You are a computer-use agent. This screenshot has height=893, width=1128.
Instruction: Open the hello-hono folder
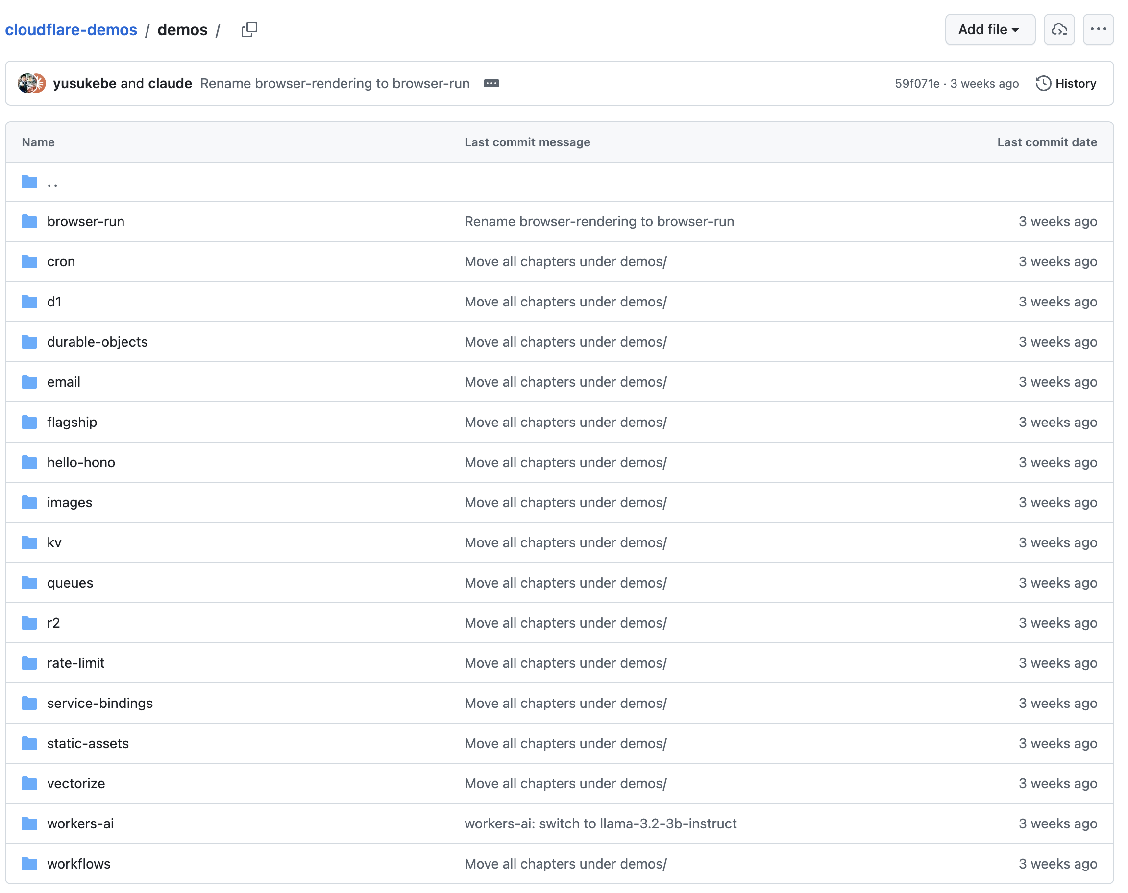click(81, 462)
